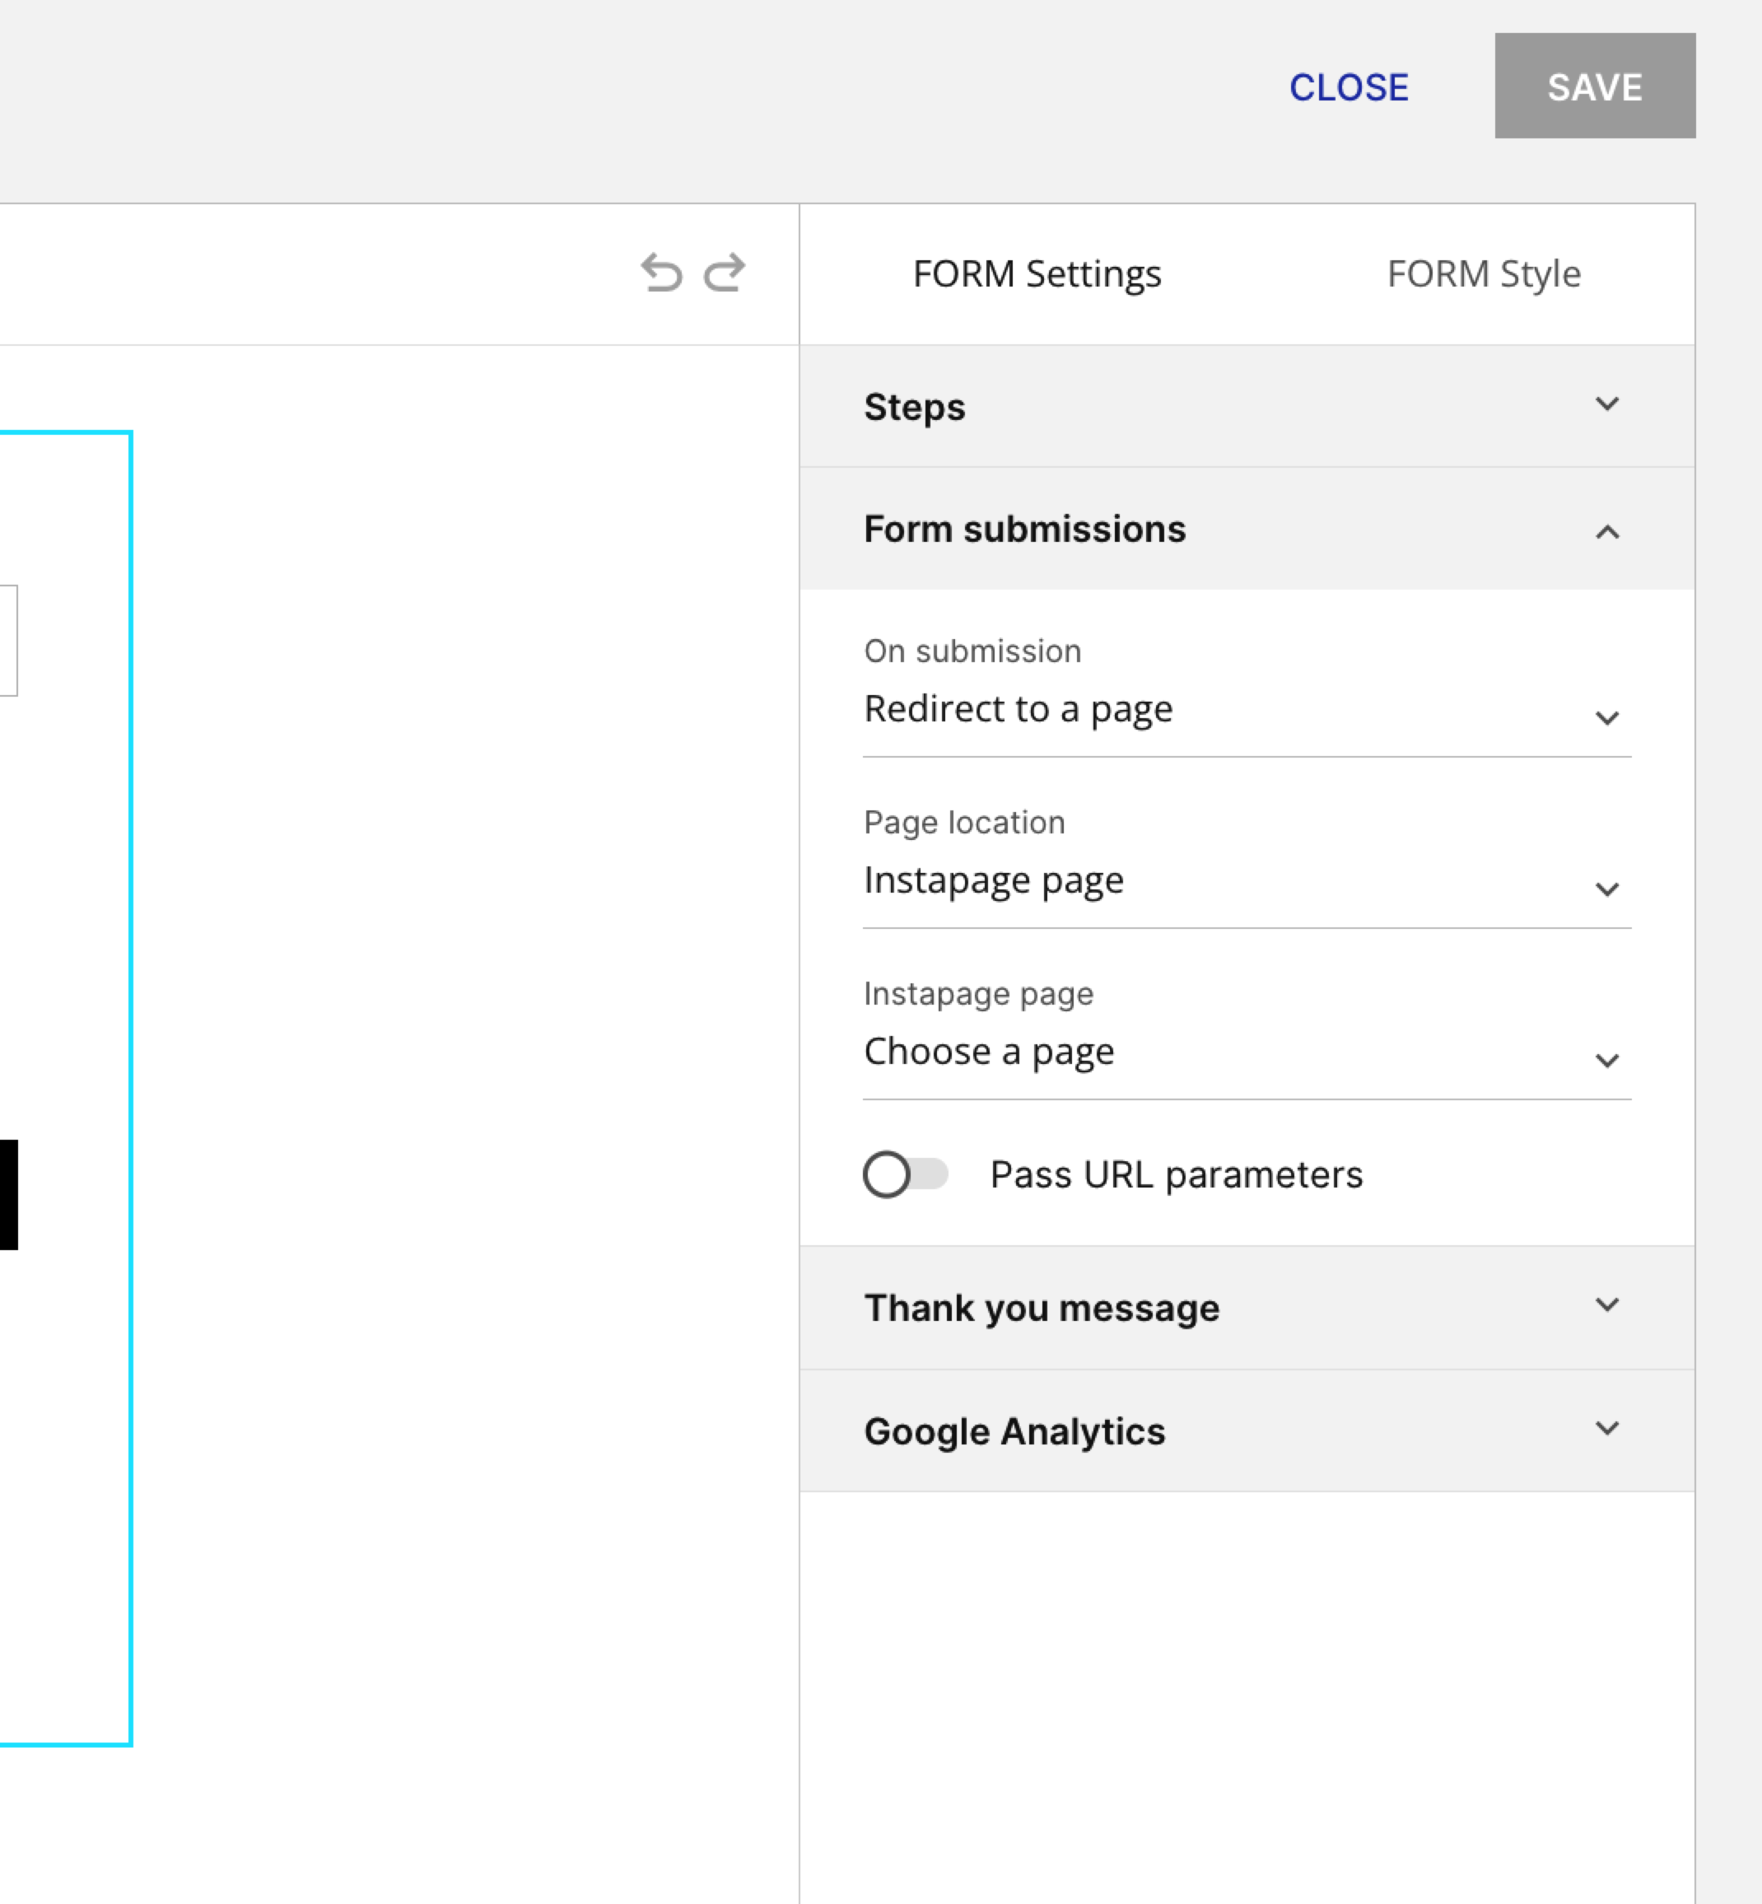This screenshot has height=1904, width=1762.
Task: Click the Google Analytics chevron icon
Action: (1606, 1428)
